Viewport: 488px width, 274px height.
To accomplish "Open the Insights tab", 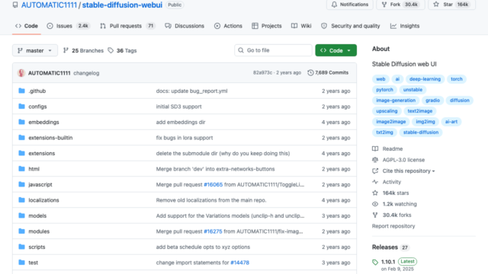I will tap(405, 26).
